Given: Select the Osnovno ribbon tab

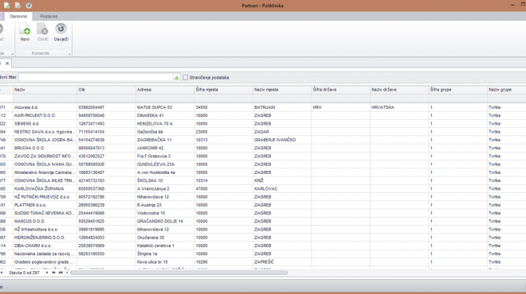Looking at the screenshot, I should click(18, 17).
